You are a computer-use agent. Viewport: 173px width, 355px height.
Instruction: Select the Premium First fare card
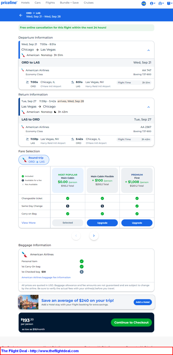[x=137, y=180]
